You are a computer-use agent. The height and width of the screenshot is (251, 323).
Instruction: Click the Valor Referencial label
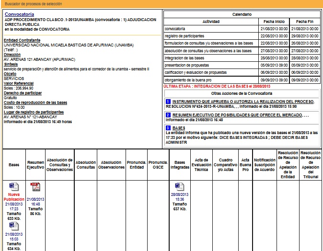click(x=19, y=83)
